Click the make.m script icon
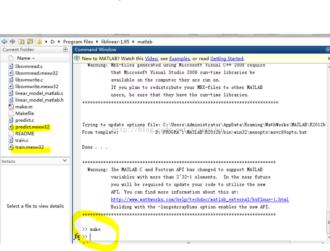 click(x=11, y=106)
